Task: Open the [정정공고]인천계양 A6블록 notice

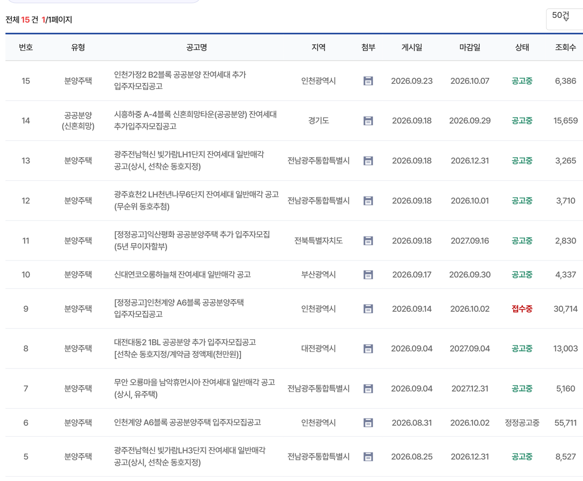Action: pyautogui.click(x=179, y=308)
